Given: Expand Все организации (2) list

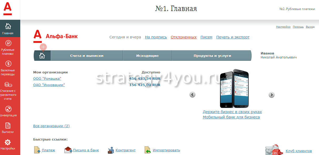Looking at the screenshot, I should point(51,126).
